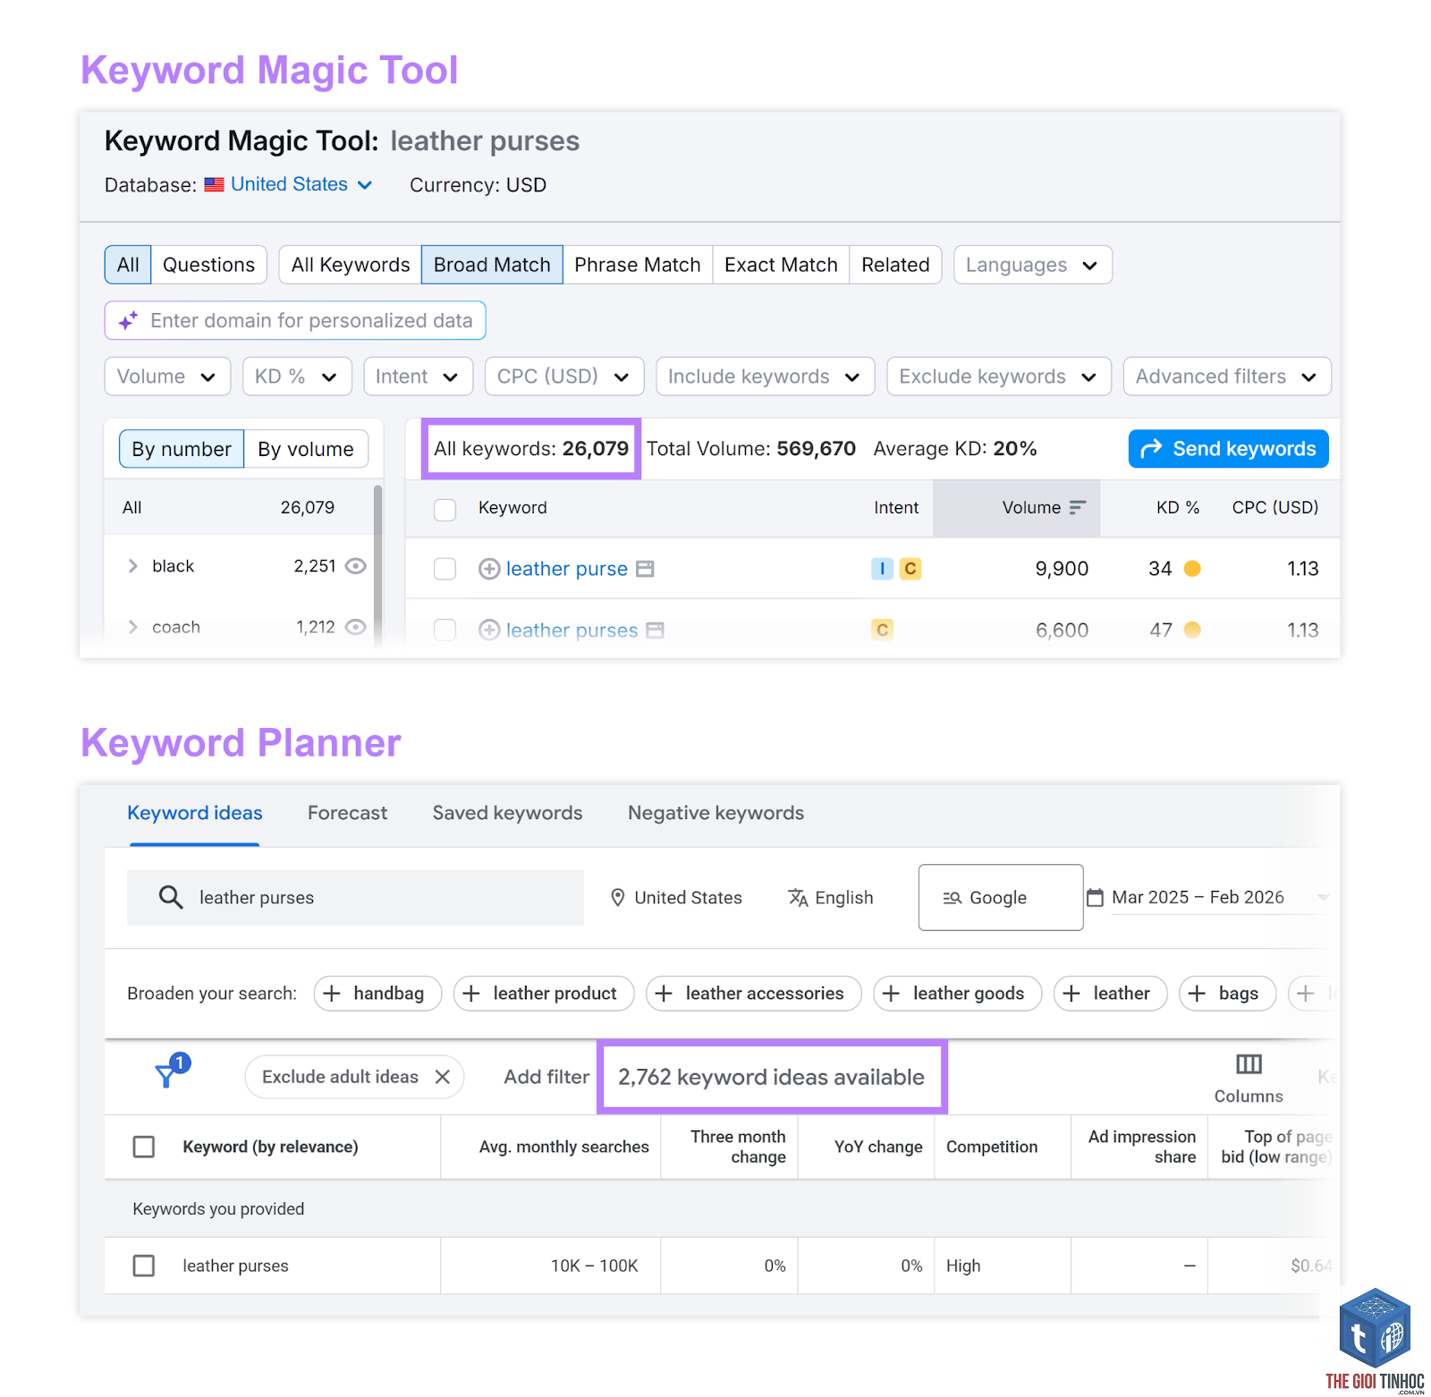This screenshot has height=1397, width=1431.
Task: Open the Languages dropdown
Action: point(1033,265)
